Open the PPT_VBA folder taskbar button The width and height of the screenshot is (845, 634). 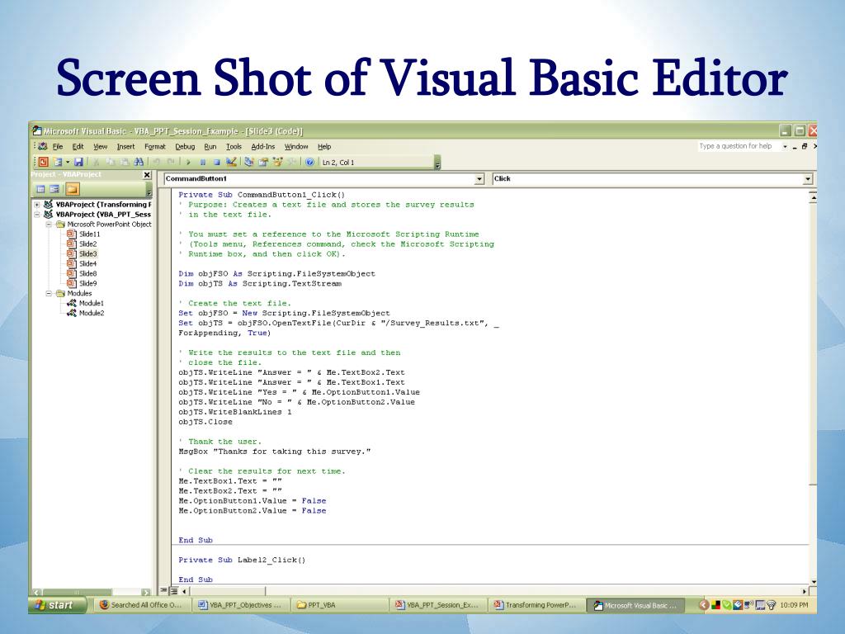point(339,605)
